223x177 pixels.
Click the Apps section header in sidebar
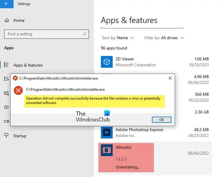tap(9, 48)
